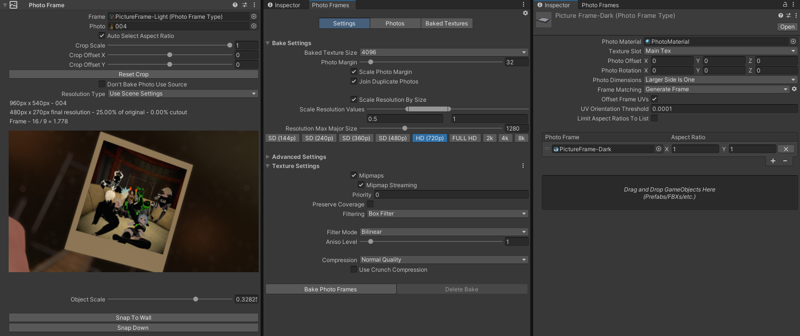Viewport: 800px width, 336px height.
Task: Click drag handle of PictureFrame-Dark row
Action: pos(547,149)
